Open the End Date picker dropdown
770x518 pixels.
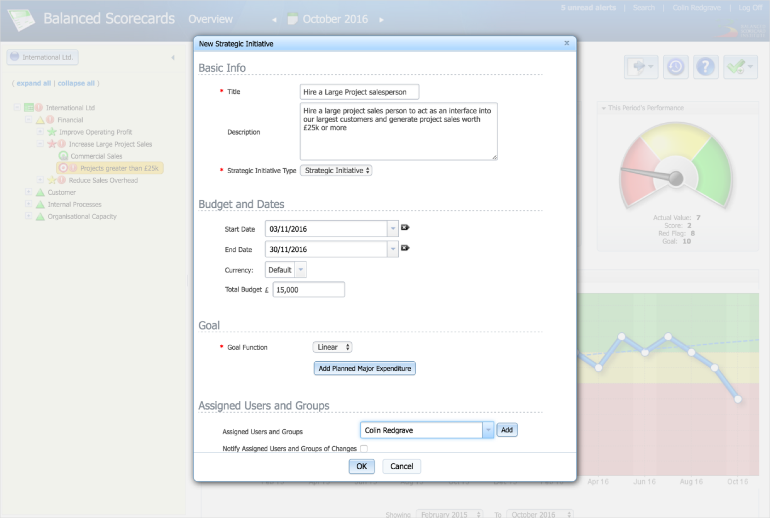[x=393, y=249]
